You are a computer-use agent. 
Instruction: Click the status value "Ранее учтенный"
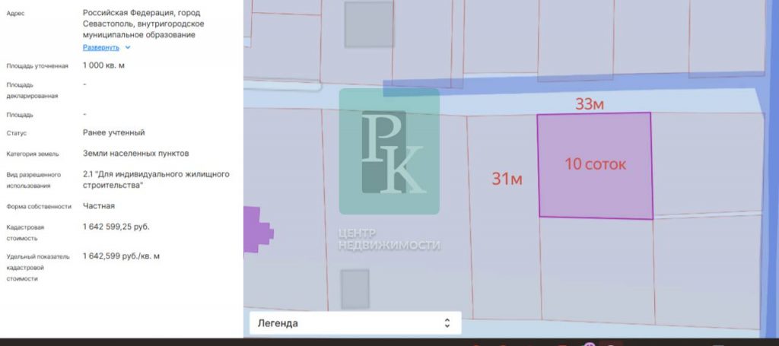[113, 132]
